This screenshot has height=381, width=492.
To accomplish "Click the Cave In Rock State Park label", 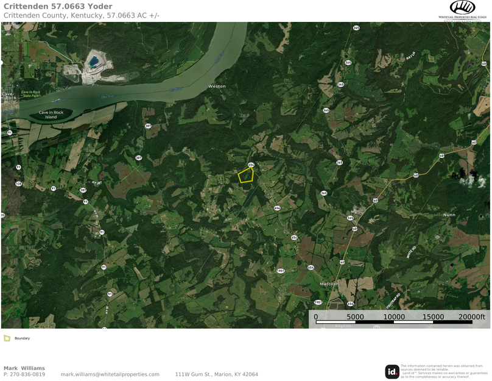I will pos(30,94).
